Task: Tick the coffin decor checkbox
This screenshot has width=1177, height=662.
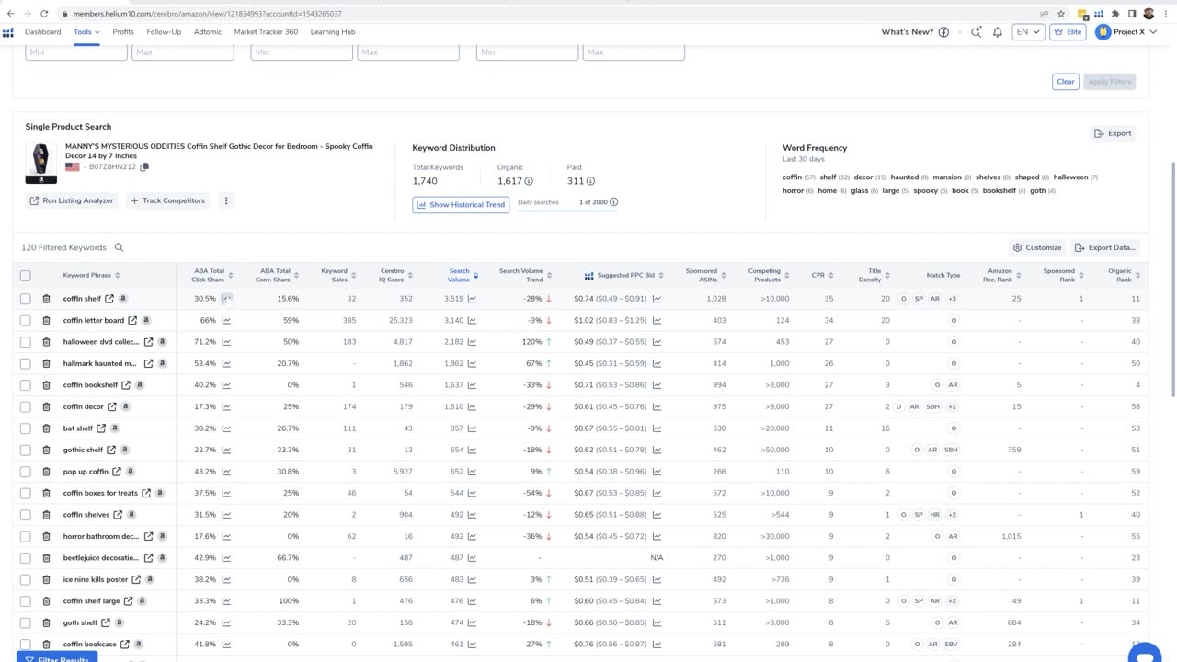Action: click(x=25, y=407)
